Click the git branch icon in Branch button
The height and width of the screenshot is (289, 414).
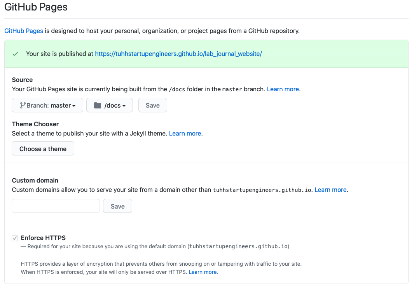coord(23,105)
